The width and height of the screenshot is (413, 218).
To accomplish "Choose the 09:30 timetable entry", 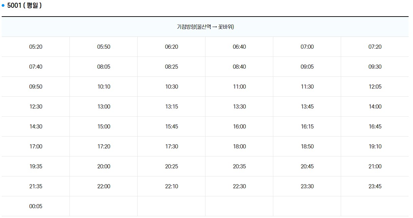I will click(375, 67).
